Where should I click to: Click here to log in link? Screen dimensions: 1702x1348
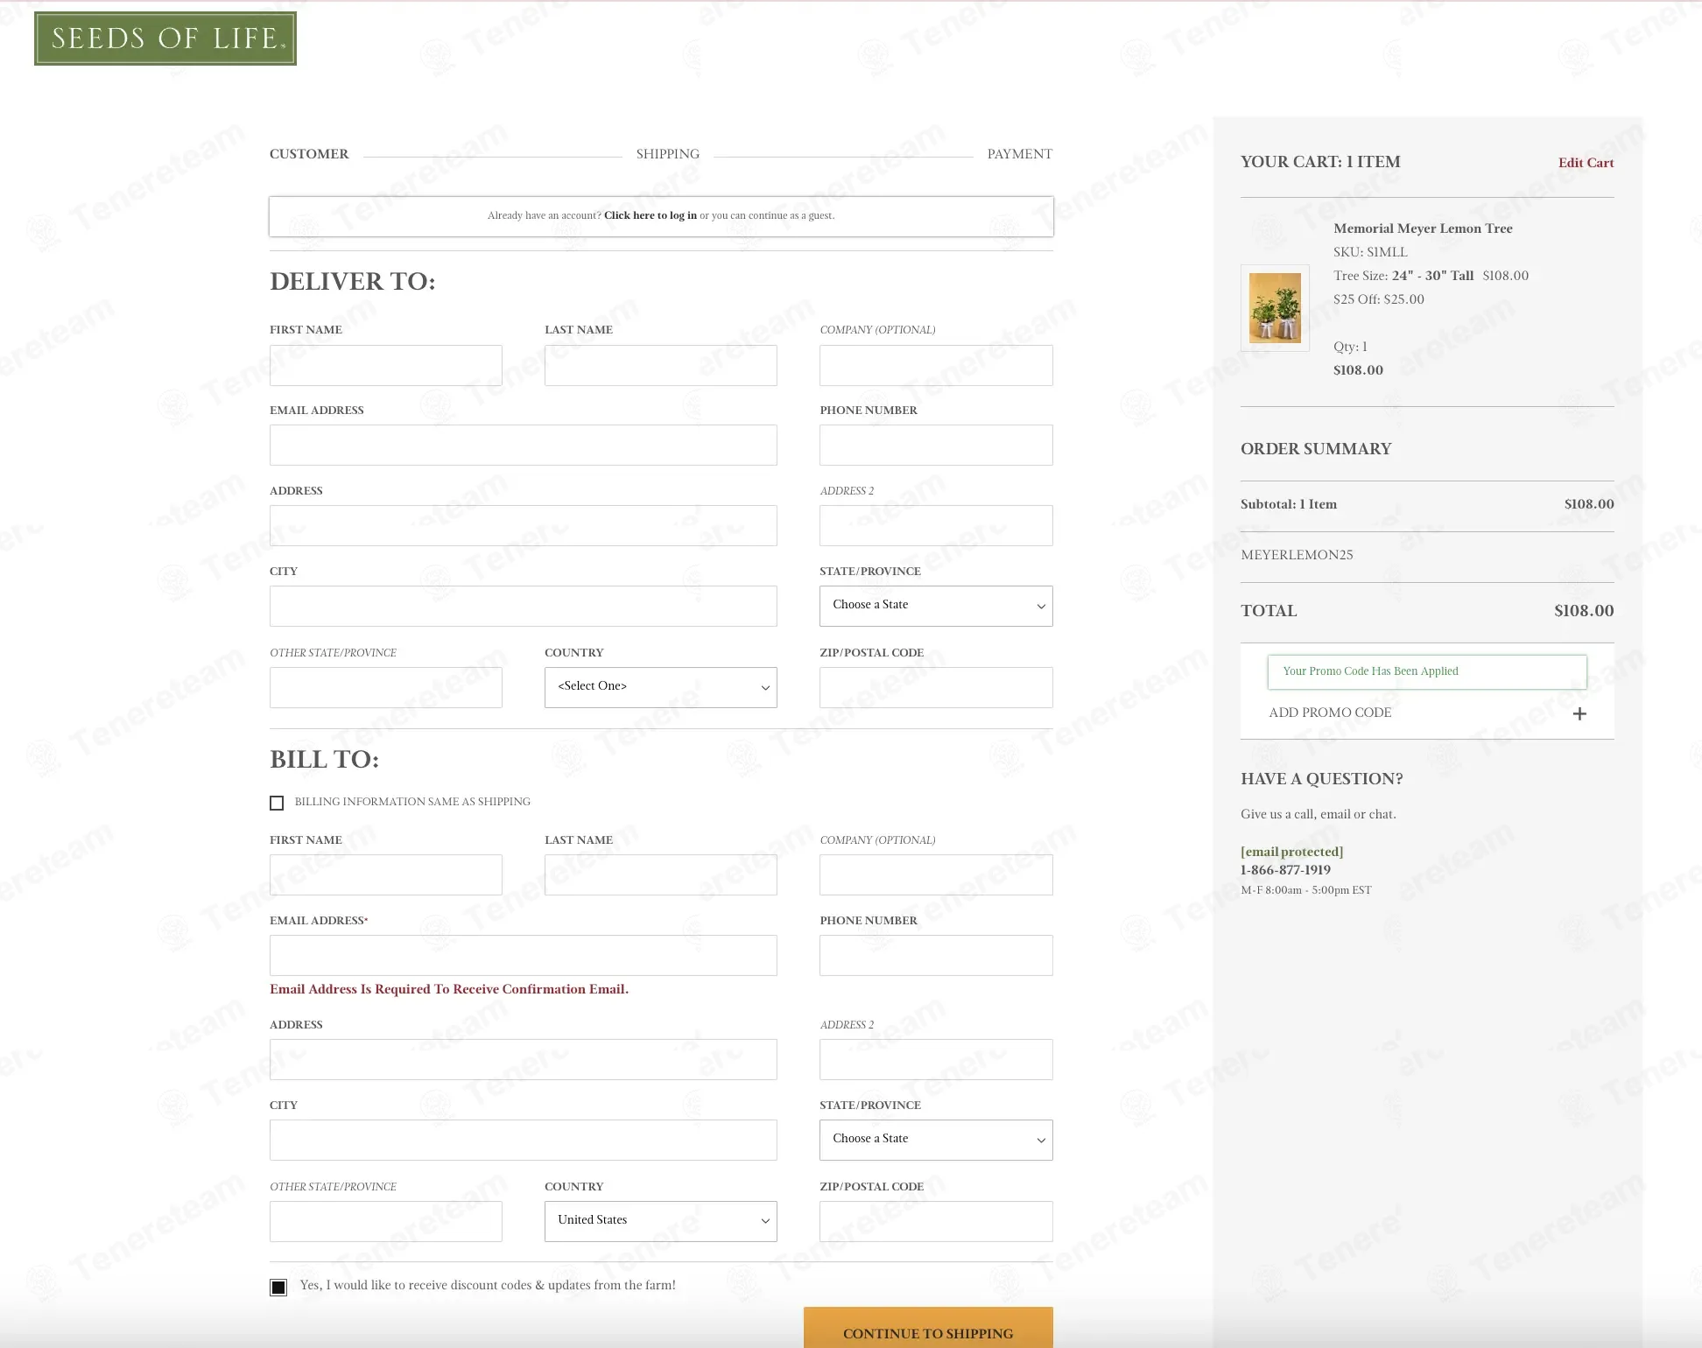[x=651, y=215]
